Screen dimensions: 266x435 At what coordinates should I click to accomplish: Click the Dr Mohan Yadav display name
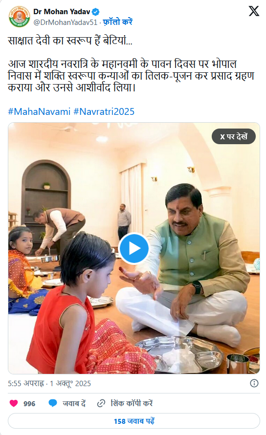pyautogui.click(x=62, y=12)
